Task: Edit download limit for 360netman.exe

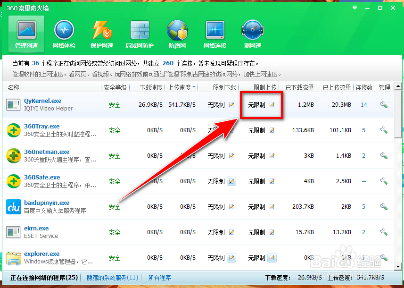Action: 231,156
